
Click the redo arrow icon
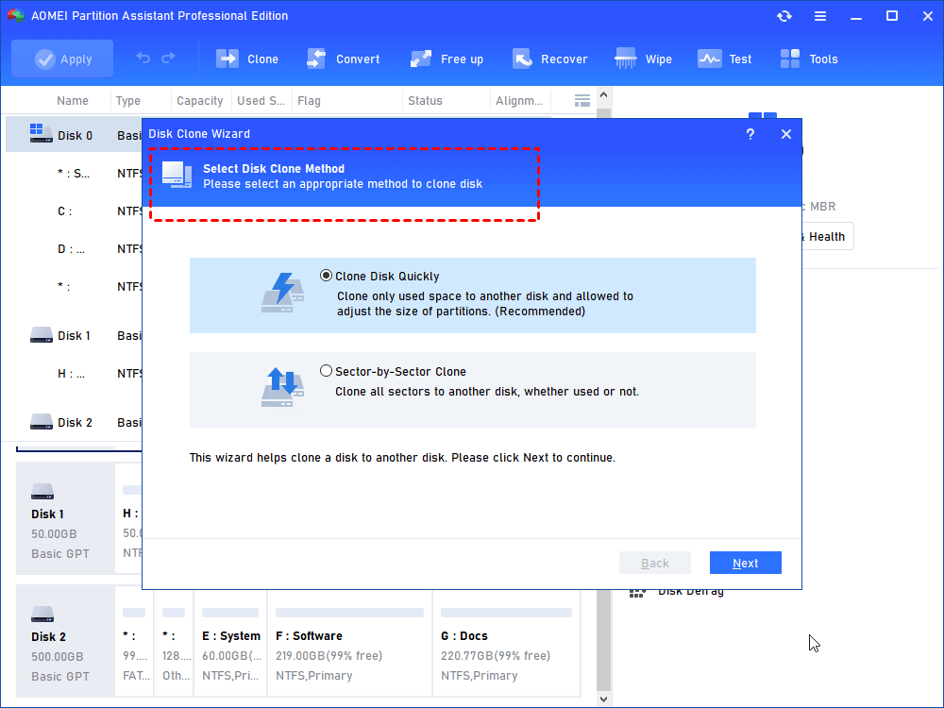[x=169, y=58]
